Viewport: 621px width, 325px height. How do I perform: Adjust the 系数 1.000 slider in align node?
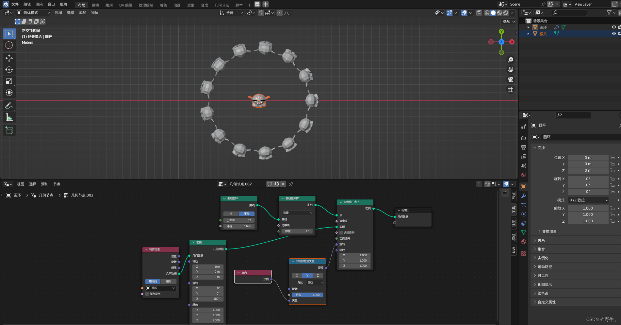[307, 295]
